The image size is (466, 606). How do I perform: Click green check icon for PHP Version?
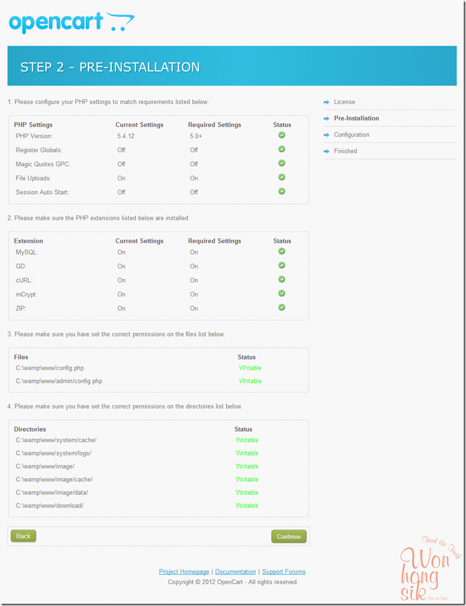click(282, 135)
